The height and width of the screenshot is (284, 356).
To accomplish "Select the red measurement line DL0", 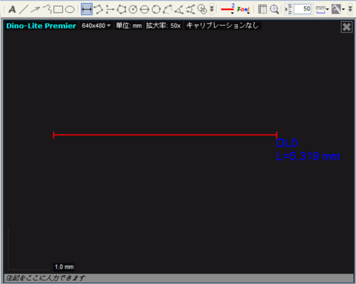I will (x=165, y=135).
